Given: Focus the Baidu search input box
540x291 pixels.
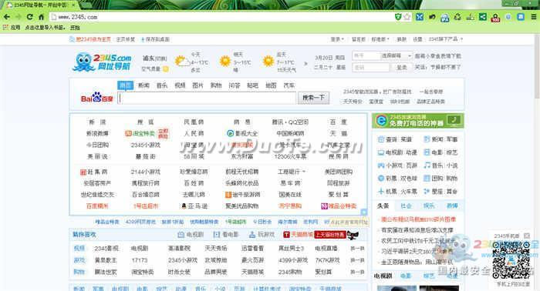Looking at the screenshot, I should [207, 99].
